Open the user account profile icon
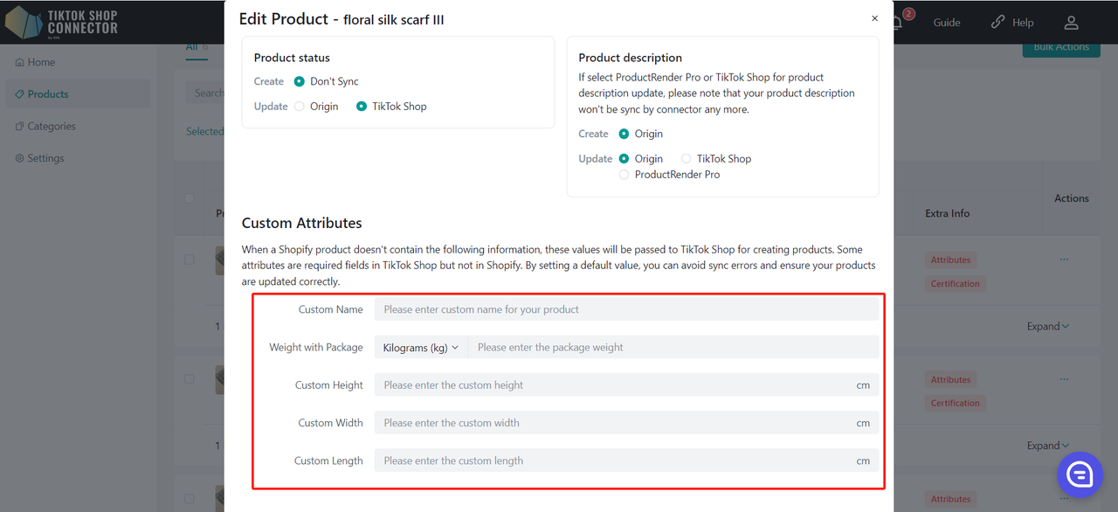Screen dimensions: 1118x512 coord(1071,23)
